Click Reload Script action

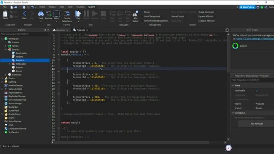[x=177, y=16]
